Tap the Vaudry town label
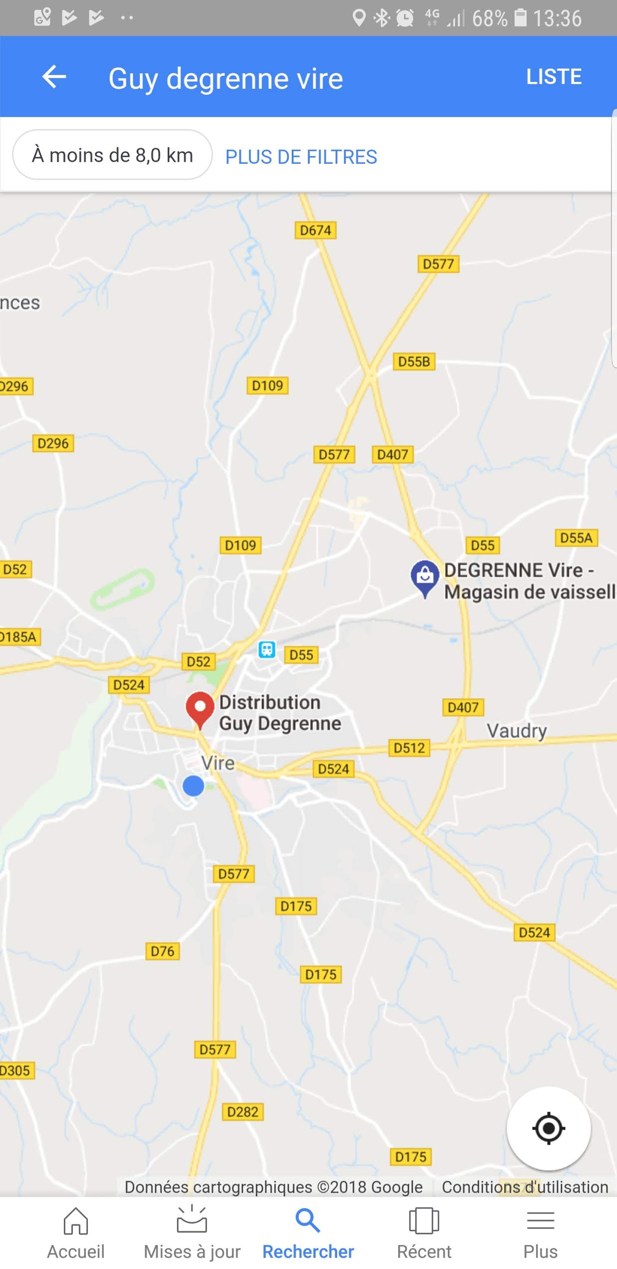617x1269 pixels. coord(517,731)
